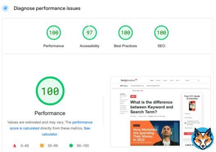216x152 pixels.
Task: Select the SEO 100 score gauge
Action: pos(161,33)
